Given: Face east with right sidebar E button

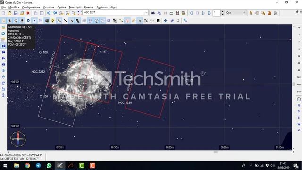Looking at the screenshot, I should [299, 118].
